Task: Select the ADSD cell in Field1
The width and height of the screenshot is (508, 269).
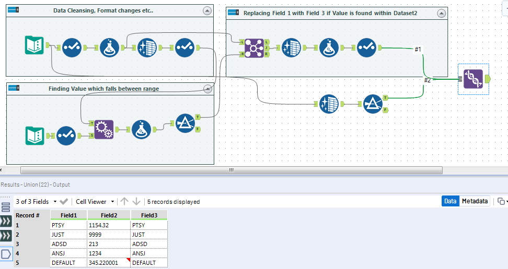Action: point(68,244)
